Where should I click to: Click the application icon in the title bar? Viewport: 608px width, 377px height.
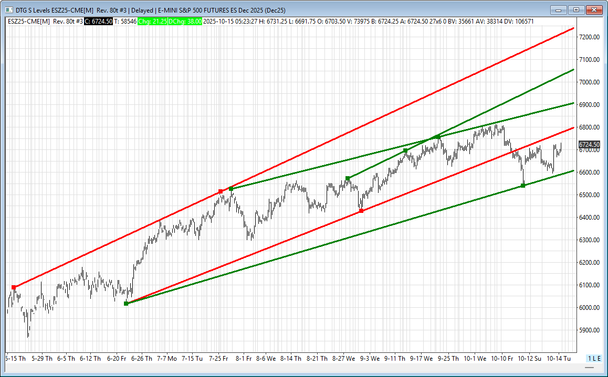coord(8,9)
